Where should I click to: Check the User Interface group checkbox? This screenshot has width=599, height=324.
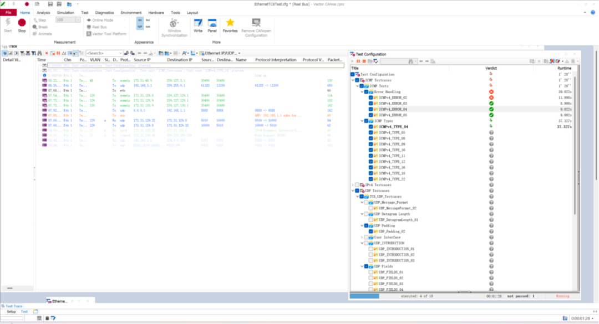coord(366,238)
